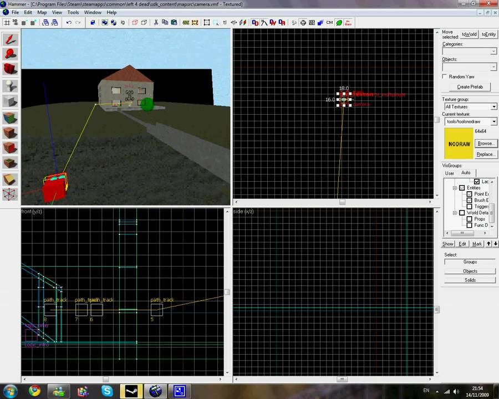499x399 pixels.
Task: Click the Paste clipboard icon
Action: pyautogui.click(x=174, y=22)
